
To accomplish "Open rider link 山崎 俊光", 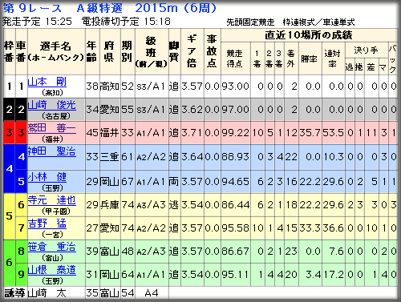I will pos(52,105).
